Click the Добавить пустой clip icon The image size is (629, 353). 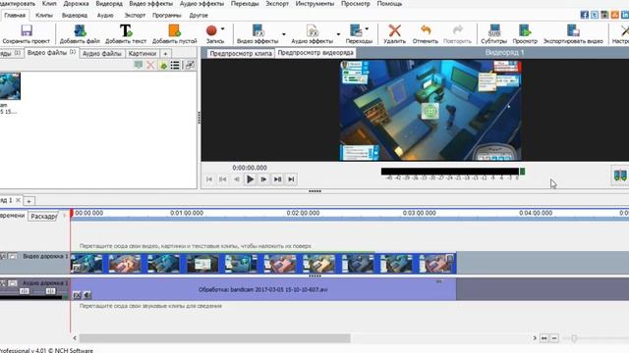(175, 30)
